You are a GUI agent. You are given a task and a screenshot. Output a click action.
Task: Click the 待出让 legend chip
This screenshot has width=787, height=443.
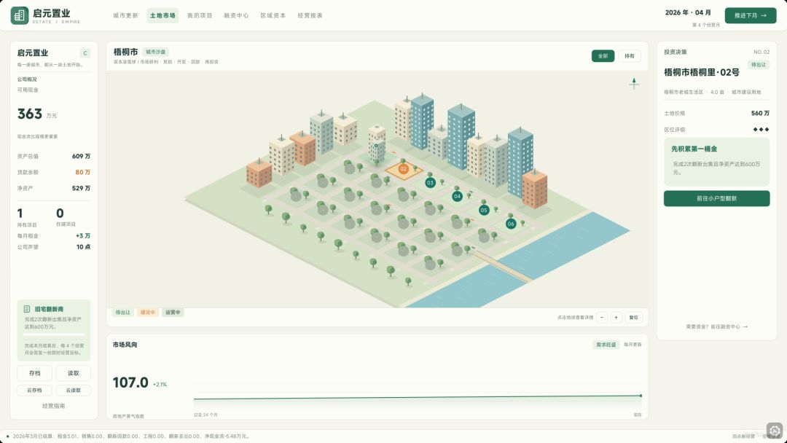(x=123, y=313)
